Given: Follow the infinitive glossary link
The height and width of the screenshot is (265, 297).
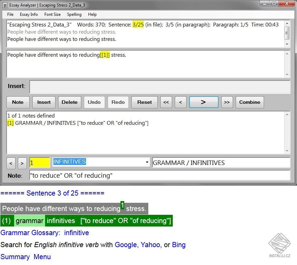Looking at the screenshot, I should click(76, 233).
